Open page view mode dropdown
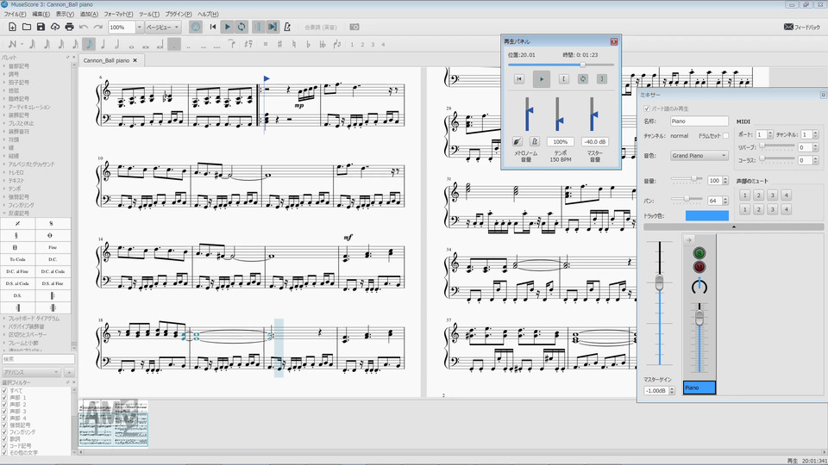Image resolution: width=828 pixels, height=465 pixels. 163,27
